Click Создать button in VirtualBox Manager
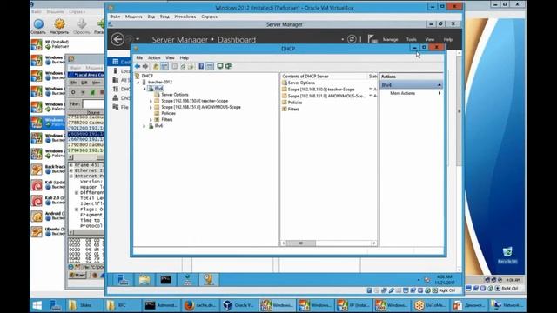Image resolution: width=557 pixels, height=313 pixels. tap(38, 26)
